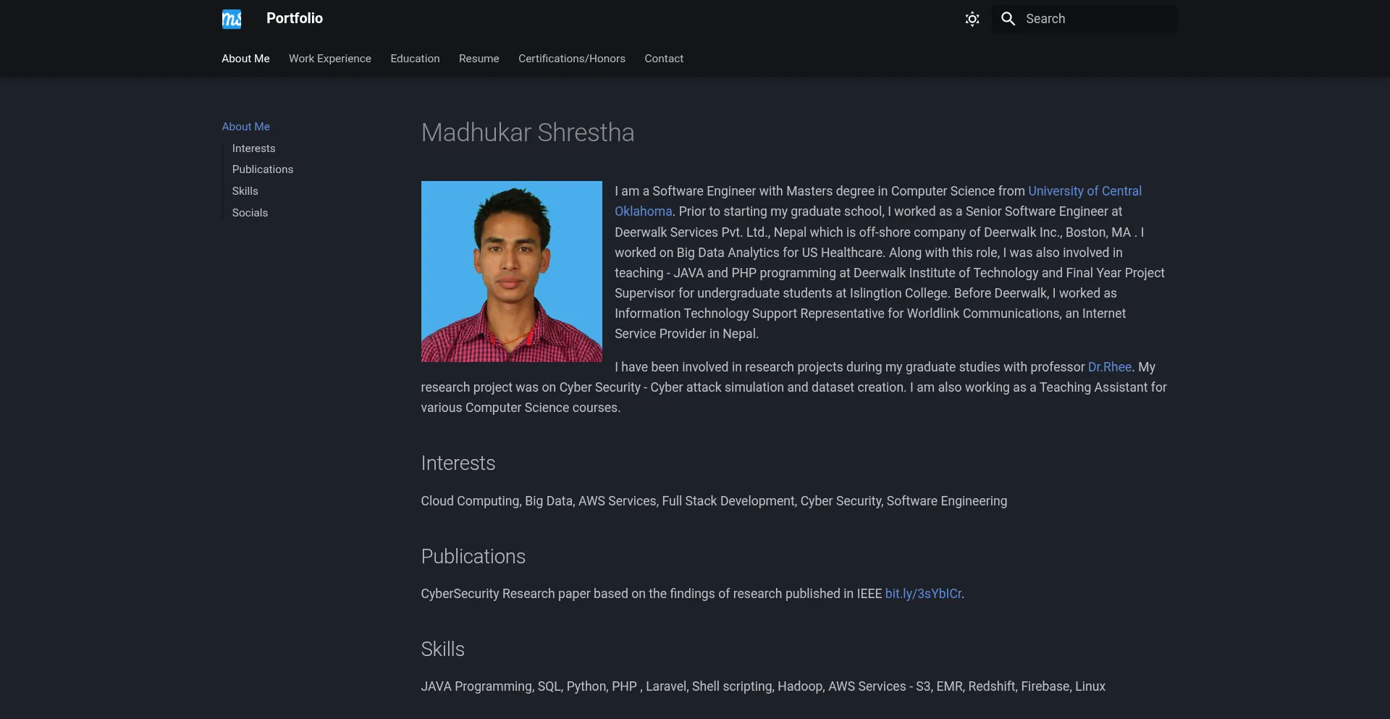Navigate to Socials in the sidebar
1390x719 pixels.
tap(249, 213)
